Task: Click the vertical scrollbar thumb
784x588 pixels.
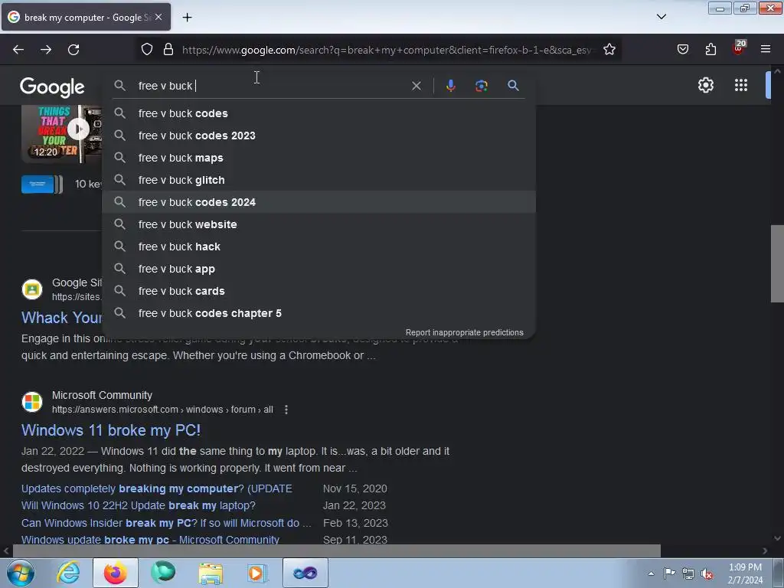Action: click(777, 263)
